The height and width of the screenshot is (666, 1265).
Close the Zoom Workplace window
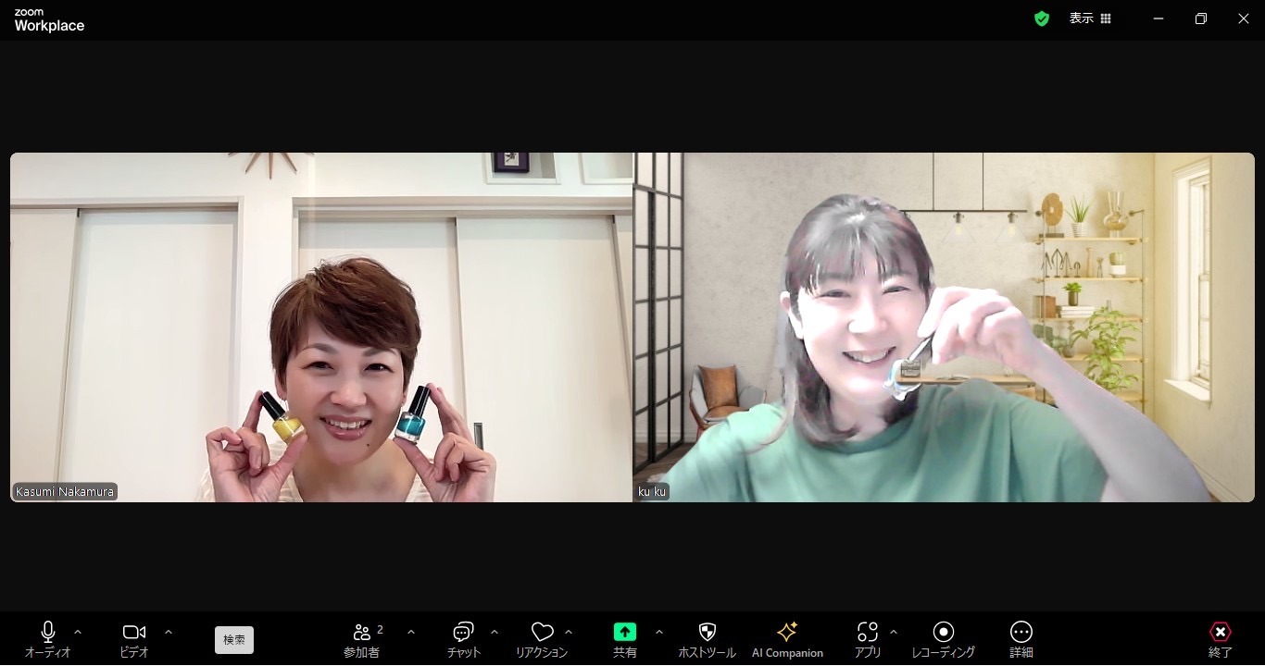[x=1244, y=18]
